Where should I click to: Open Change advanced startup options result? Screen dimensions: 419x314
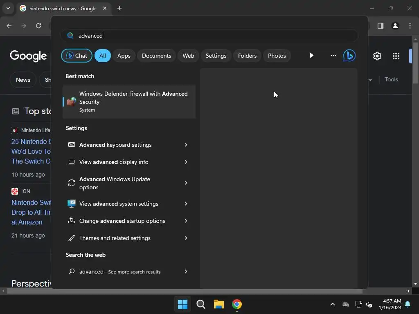tap(129, 221)
